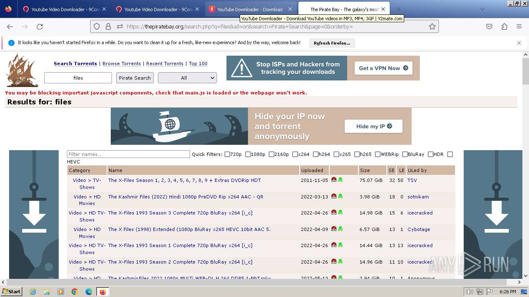Open a new tab with the plus button
529x297 pixels.
[398, 9]
